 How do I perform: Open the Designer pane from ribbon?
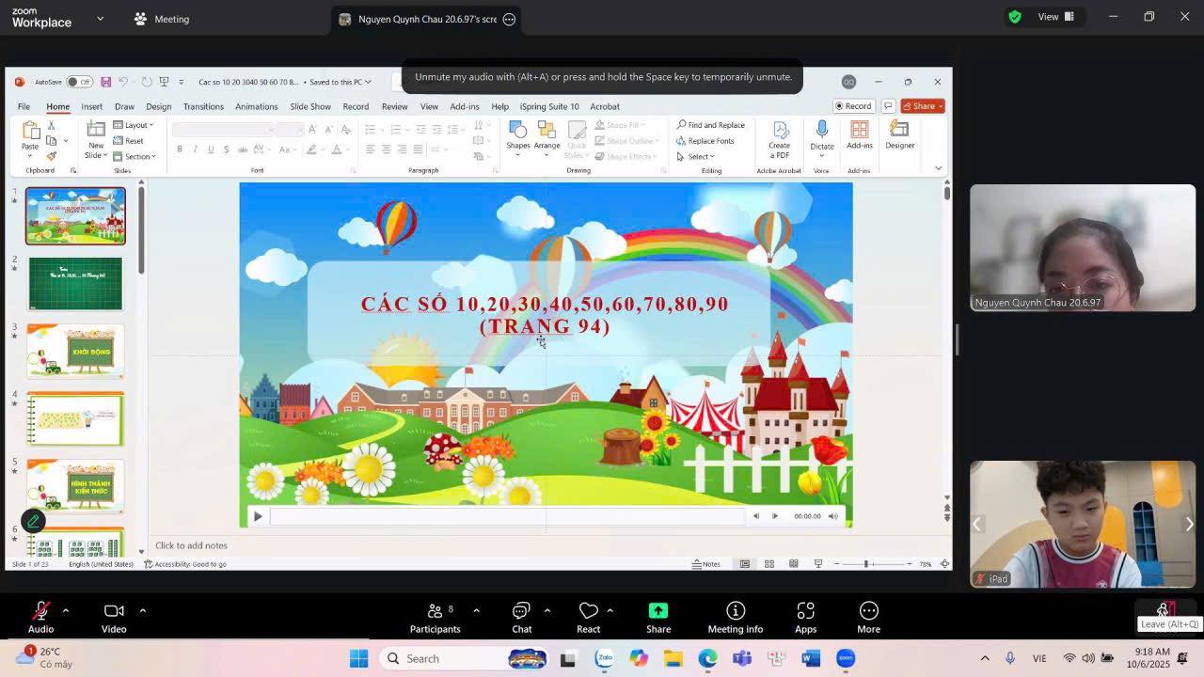pos(899,130)
